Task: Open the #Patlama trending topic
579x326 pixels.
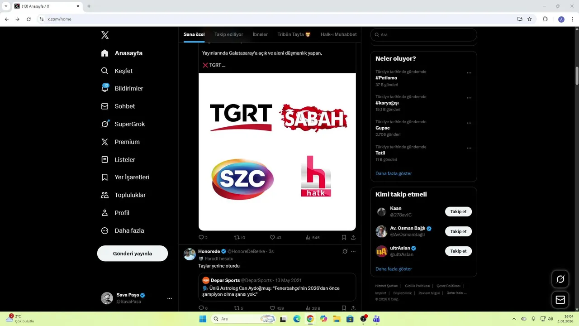Action: (x=386, y=78)
